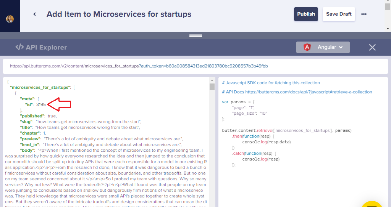Click the slug value how-teams-get-microservices-wrong-from-the-start
The width and height of the screenshot is (391, 207).
pyautogui.click(x=89, y=122)
